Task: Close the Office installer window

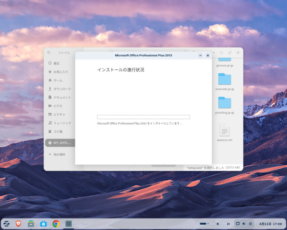Action: tap(208, 56)
